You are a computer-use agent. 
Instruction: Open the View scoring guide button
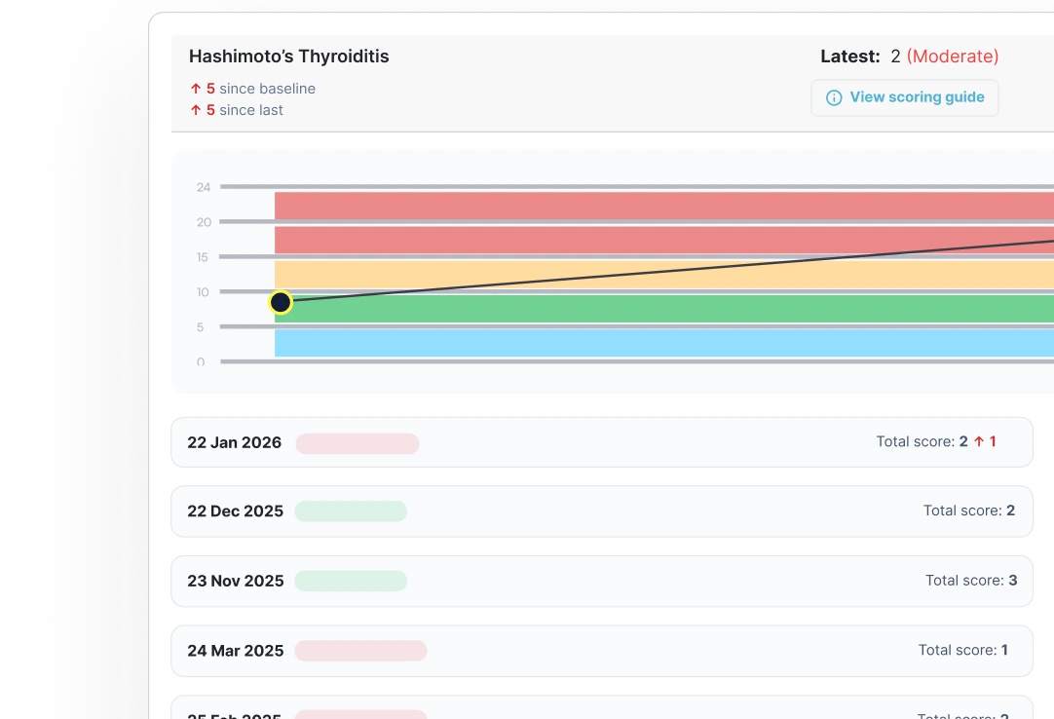(x=904, y=97)
